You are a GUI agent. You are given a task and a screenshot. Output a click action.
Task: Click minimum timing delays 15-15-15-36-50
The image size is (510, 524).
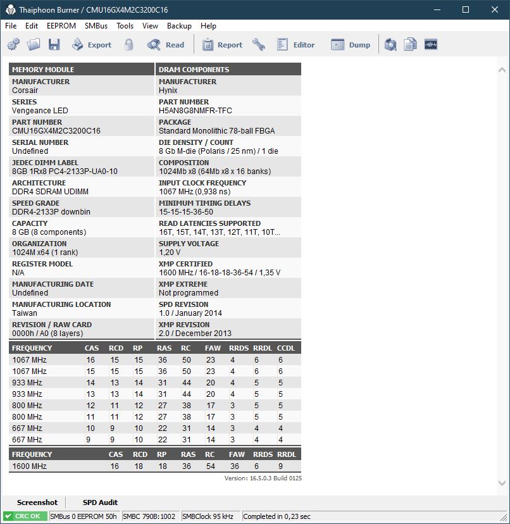[x=186, y=212]
